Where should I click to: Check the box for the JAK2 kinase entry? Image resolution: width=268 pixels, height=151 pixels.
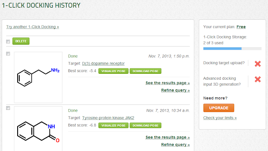coord(8,108)
